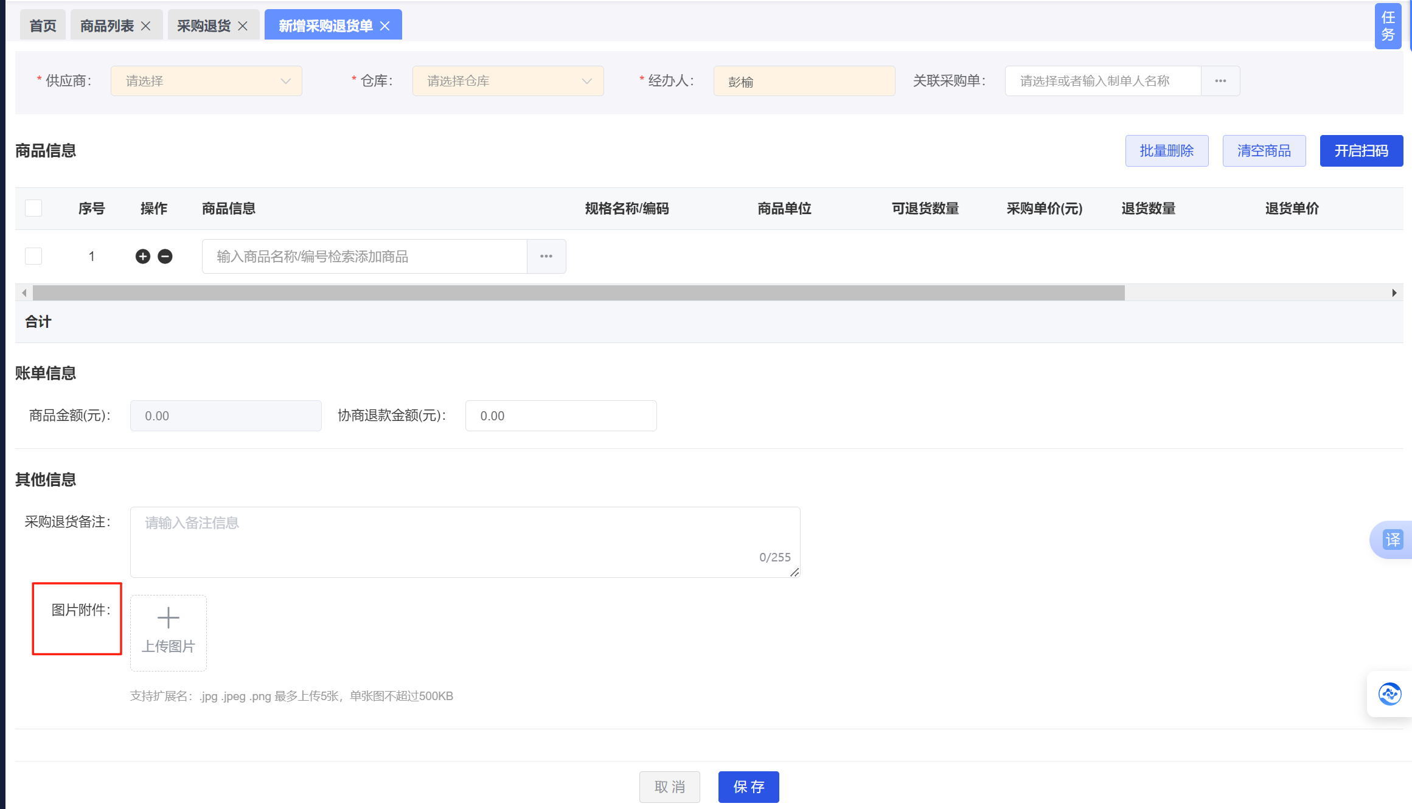Image resolution: width=1412 pixels, height=809 pixels.
Task: Click the 保存 button
Action: (x=748, y=786)
